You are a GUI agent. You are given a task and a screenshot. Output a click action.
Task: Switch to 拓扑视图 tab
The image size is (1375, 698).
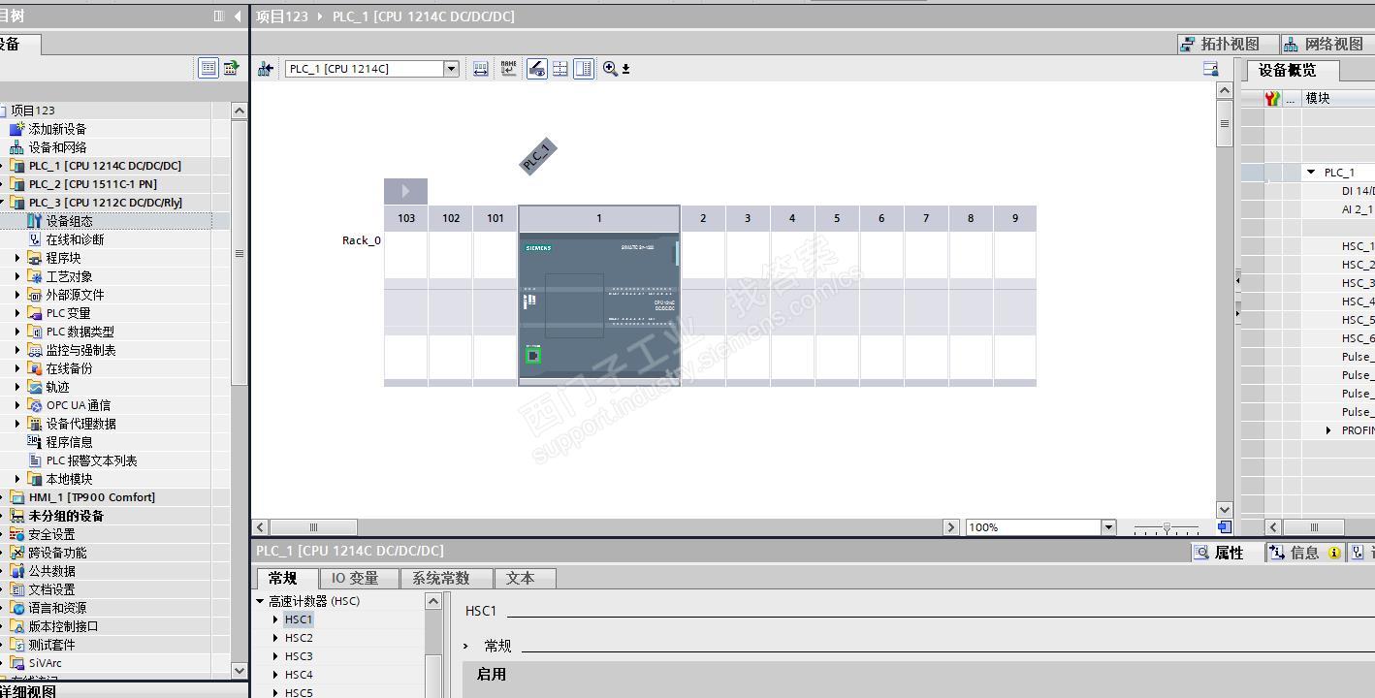click(1229, 44)
